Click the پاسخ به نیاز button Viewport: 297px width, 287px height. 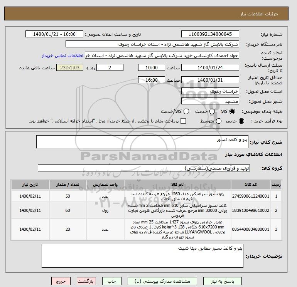tap(223, 281)
